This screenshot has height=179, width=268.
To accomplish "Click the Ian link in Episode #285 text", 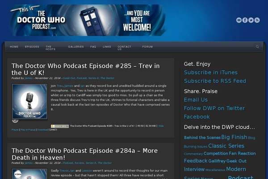I will pos(82,86).
